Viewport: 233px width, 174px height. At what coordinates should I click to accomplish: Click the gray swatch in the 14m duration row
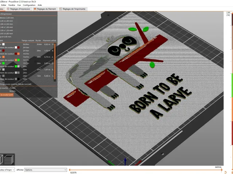(x=3, y=76)
